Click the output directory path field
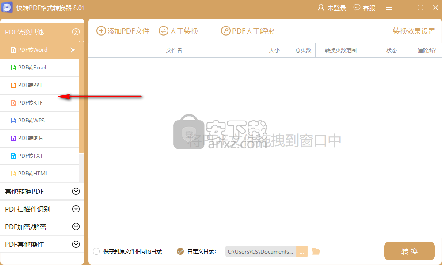442x265 pixels. point(261,251)
